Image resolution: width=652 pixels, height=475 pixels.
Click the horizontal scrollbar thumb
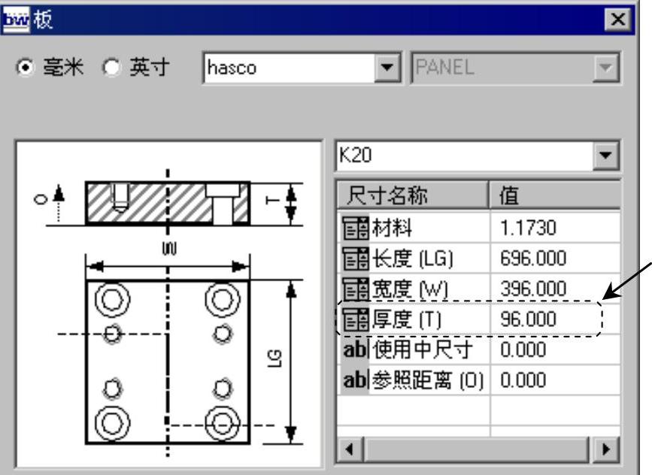(x=477, y=449)
